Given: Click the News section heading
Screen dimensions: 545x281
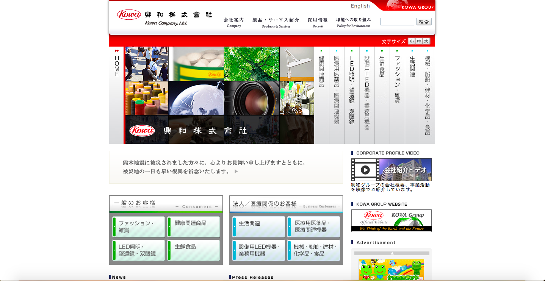Looking at the screenshot, I should click(x=119, y=277).
